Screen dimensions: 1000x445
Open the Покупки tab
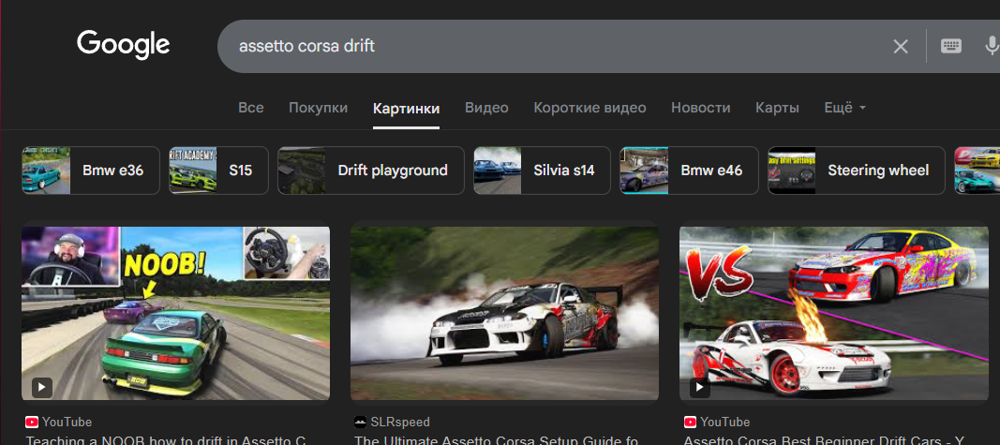coord(319,108)
